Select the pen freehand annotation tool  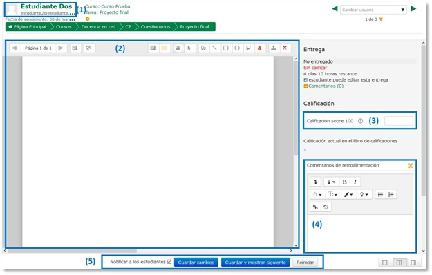point(203,48)
